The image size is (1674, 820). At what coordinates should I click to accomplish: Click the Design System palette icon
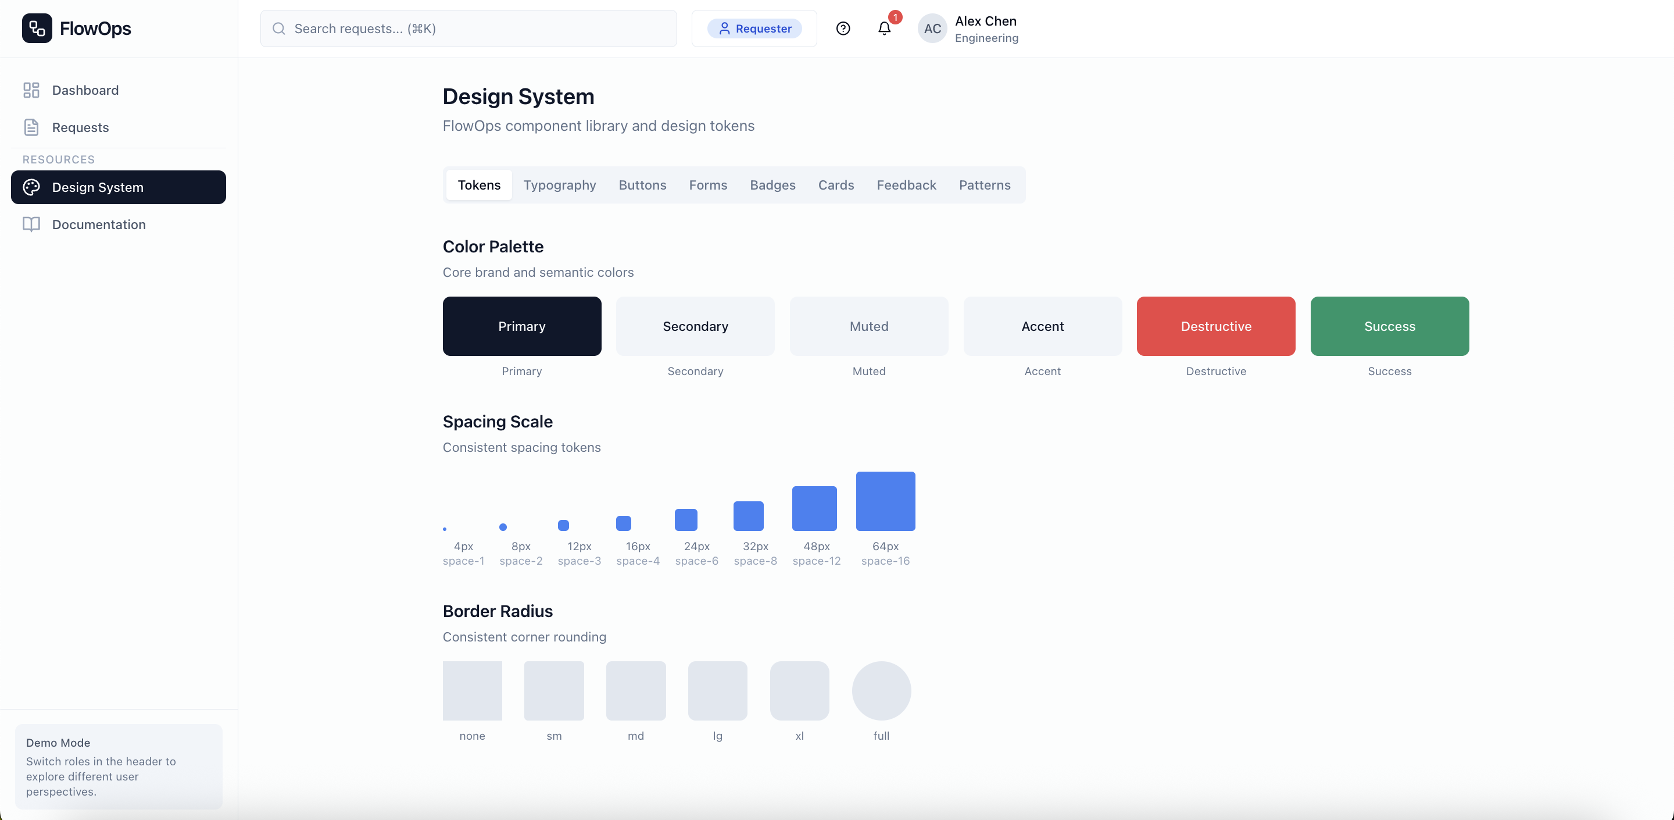pos(31,187)
